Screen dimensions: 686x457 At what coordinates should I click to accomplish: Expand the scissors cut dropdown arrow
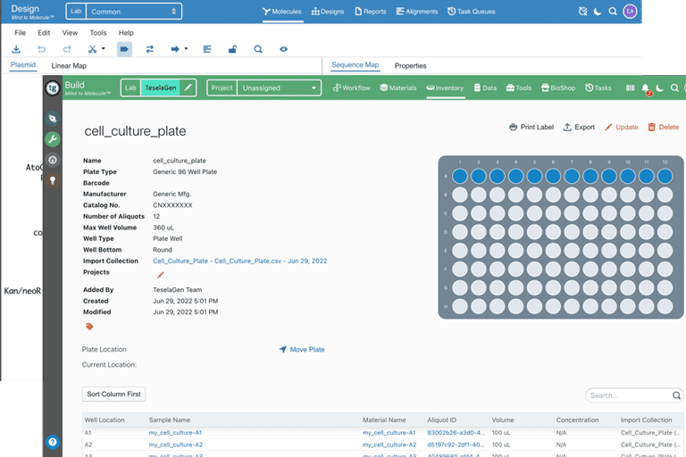click(104, 49)
